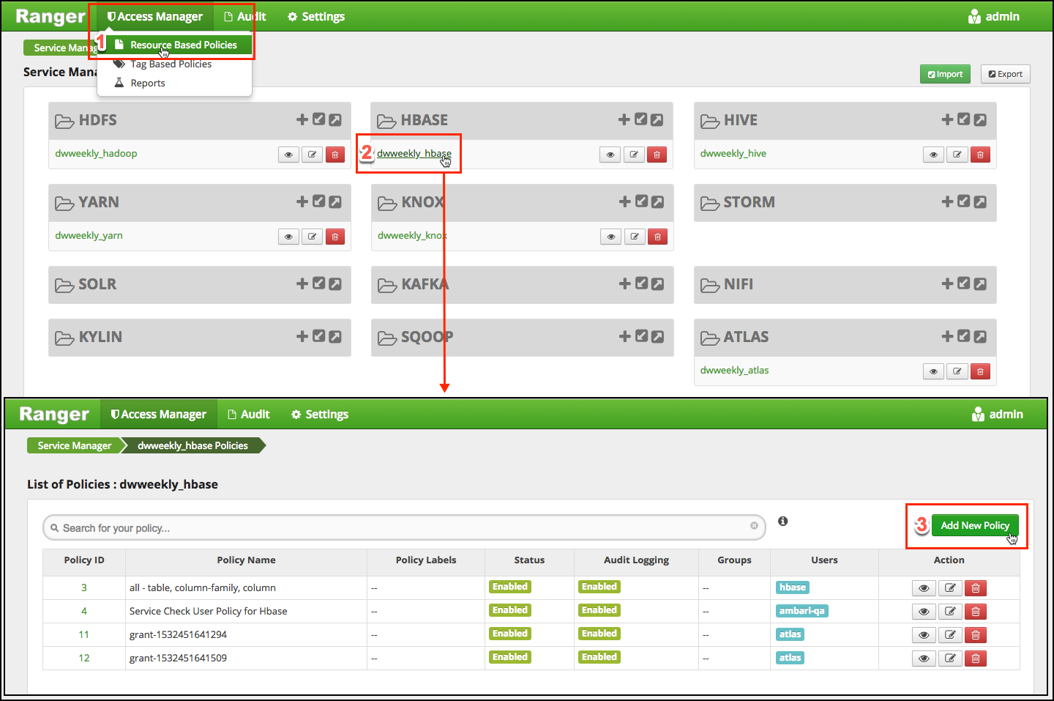
Task: Select the ambari-qa user tag
Action: pos(802,611)
